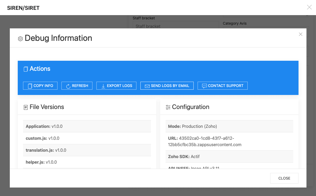316x196 pixels.
Task: Select the custom.js: v1.0.0 row
Action: (87, 138)
